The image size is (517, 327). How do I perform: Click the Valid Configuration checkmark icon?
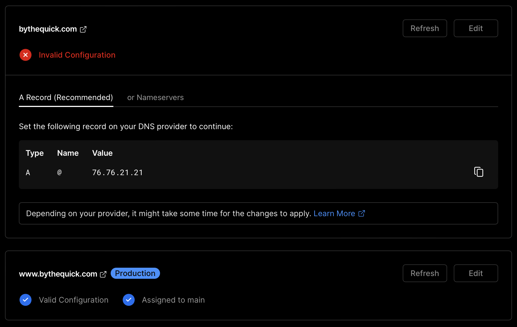click(26, 300)
